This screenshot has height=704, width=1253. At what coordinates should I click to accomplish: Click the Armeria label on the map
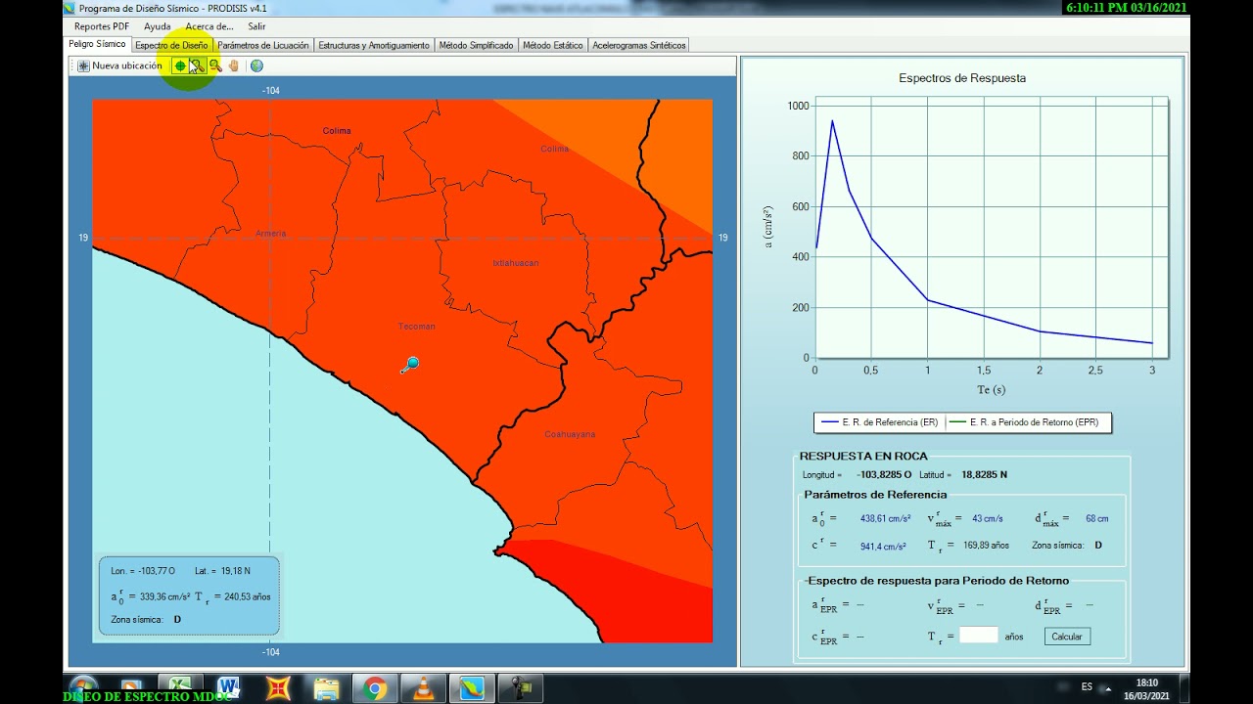[x=271, y=234]
